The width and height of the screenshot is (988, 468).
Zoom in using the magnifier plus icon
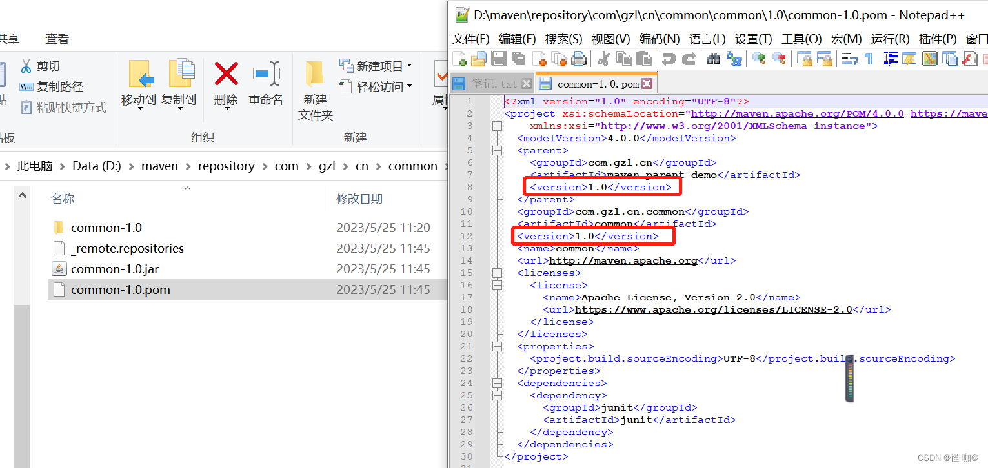tap(760, 59)
